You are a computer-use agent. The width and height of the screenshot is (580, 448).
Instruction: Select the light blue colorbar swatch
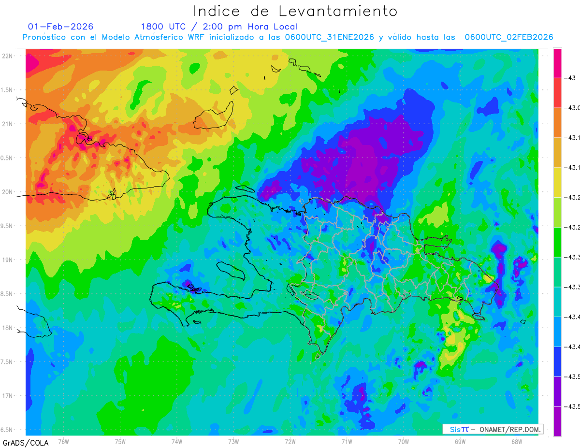pos(557,332)
